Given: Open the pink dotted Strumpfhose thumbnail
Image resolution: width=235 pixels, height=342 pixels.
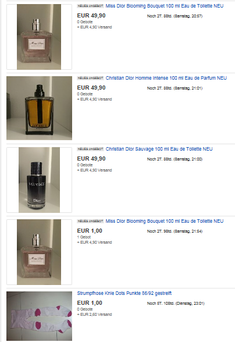Looking at the screenshot, I should [40, 316].
